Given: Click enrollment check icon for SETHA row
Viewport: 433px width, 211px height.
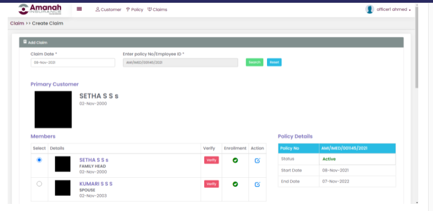Looking at the screenshot, I should pos(235,160).
